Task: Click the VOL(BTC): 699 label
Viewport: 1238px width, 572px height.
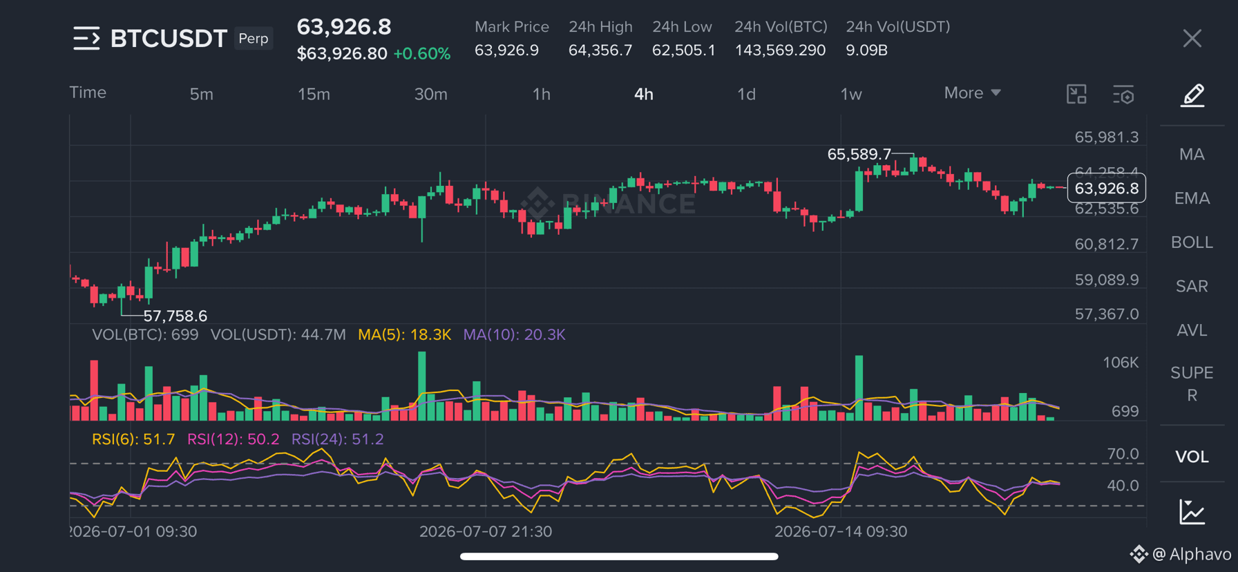Action: [145, 335]
